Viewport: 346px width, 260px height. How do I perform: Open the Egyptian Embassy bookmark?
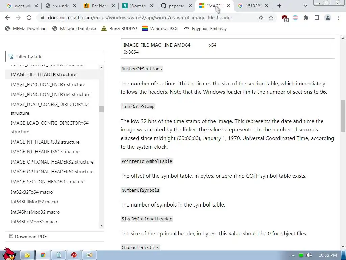205,28
